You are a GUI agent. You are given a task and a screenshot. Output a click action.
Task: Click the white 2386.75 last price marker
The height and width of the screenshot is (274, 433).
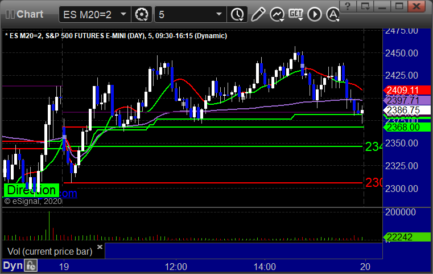coord(406,110)
